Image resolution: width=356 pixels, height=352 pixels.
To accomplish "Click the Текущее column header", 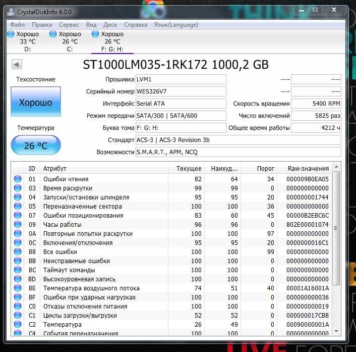I will point(186,169).
